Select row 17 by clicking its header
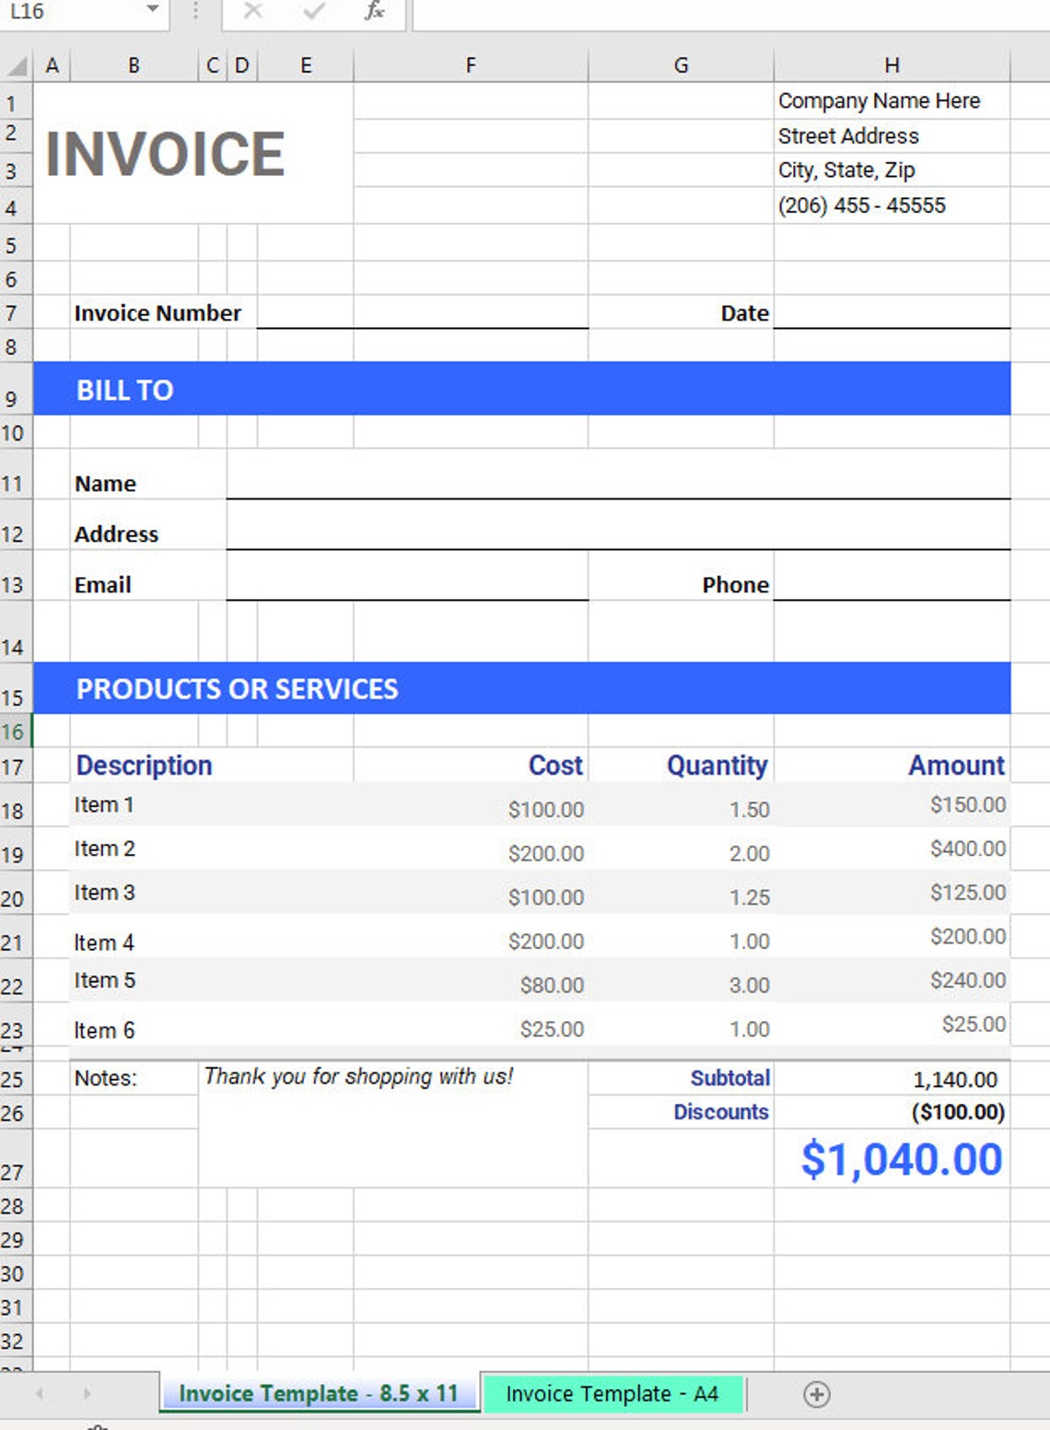Viewport: 1050px width, 1430px height. 15,766
